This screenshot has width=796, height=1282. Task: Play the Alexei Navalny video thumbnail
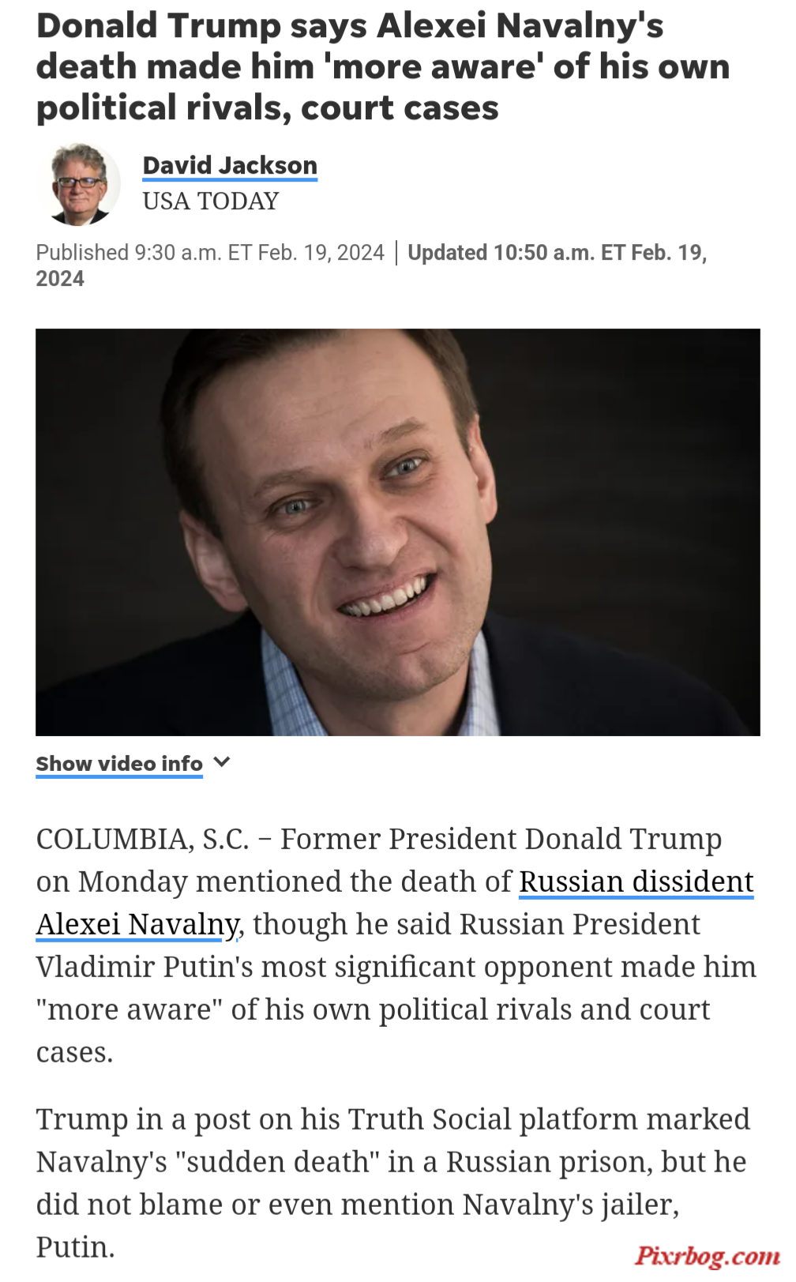tap(397, 532)
